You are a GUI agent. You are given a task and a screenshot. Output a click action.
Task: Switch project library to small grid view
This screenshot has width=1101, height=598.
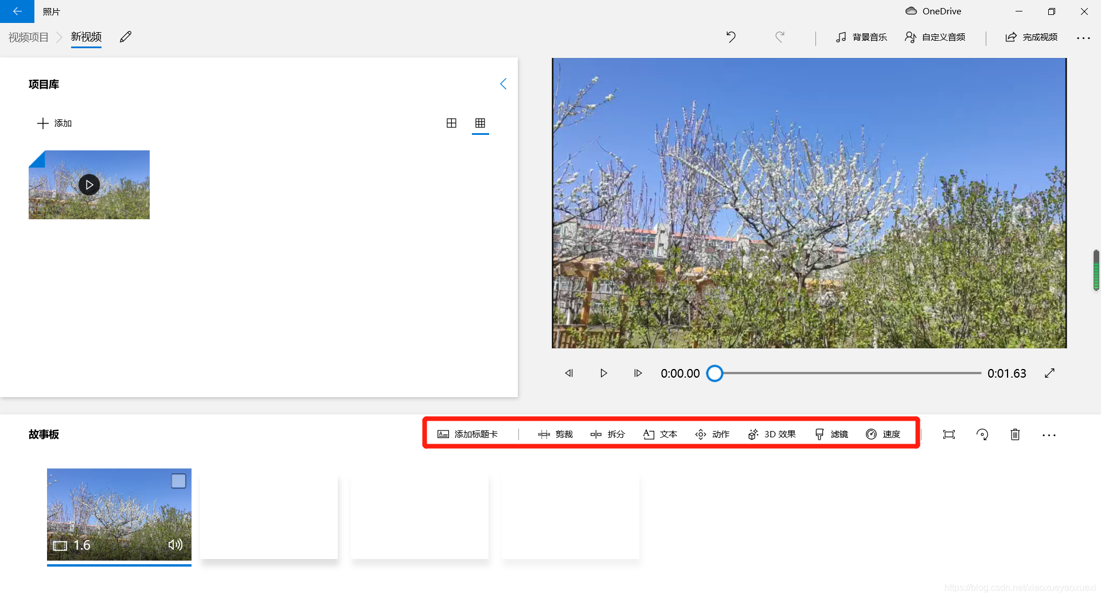pos(480,123)
